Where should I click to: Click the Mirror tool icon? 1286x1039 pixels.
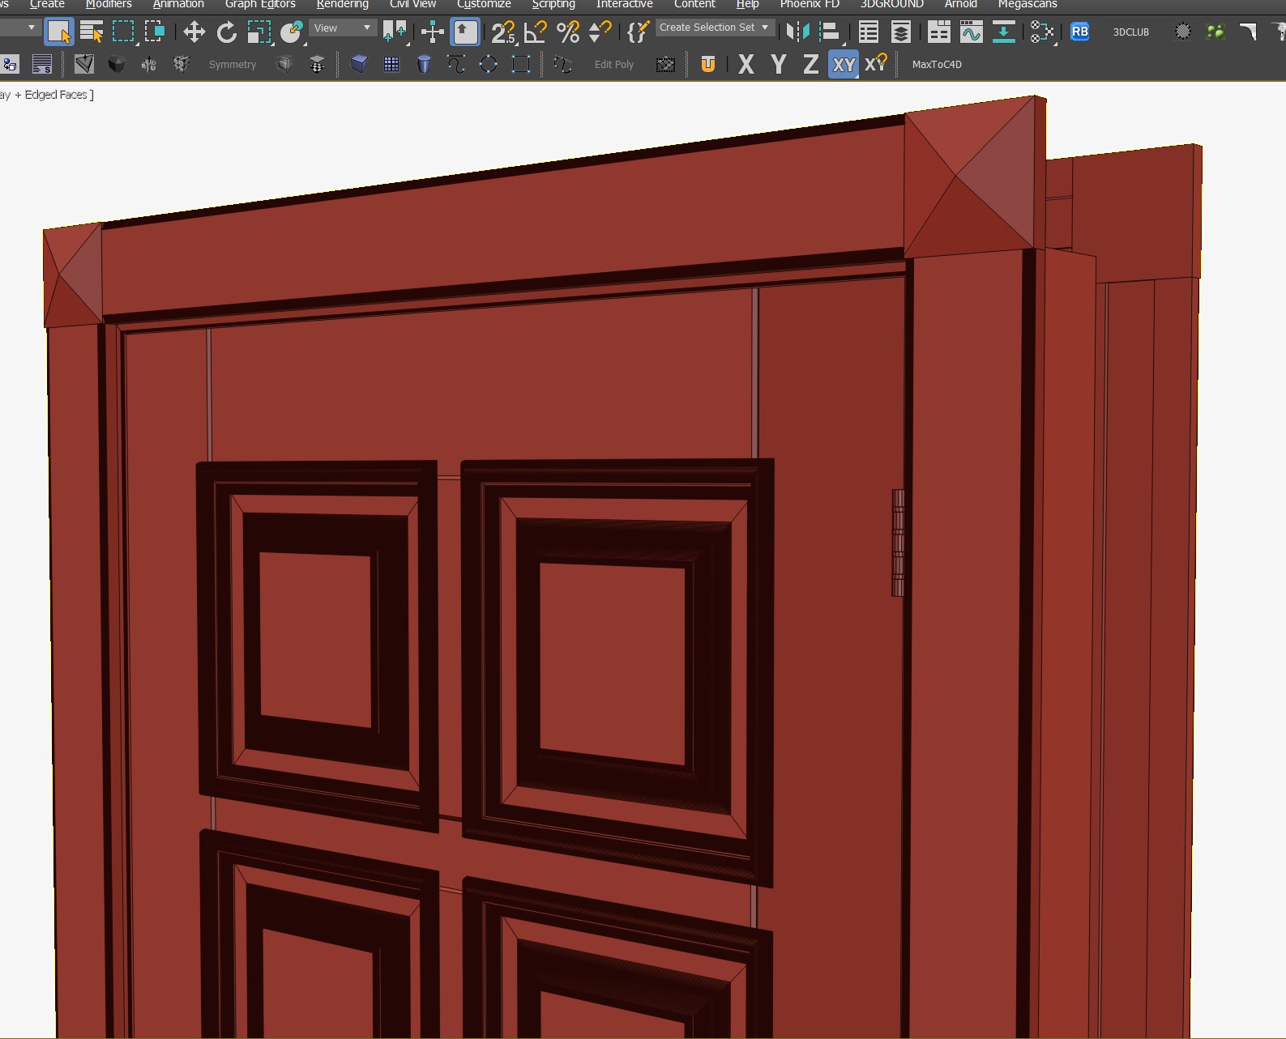pyautogui.click(x=798, y=32)
